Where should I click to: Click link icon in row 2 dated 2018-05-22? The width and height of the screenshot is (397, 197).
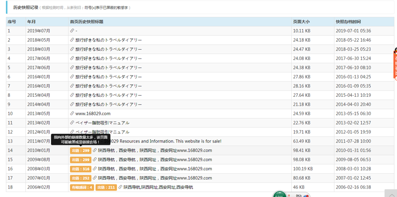[x=72, y=40]
